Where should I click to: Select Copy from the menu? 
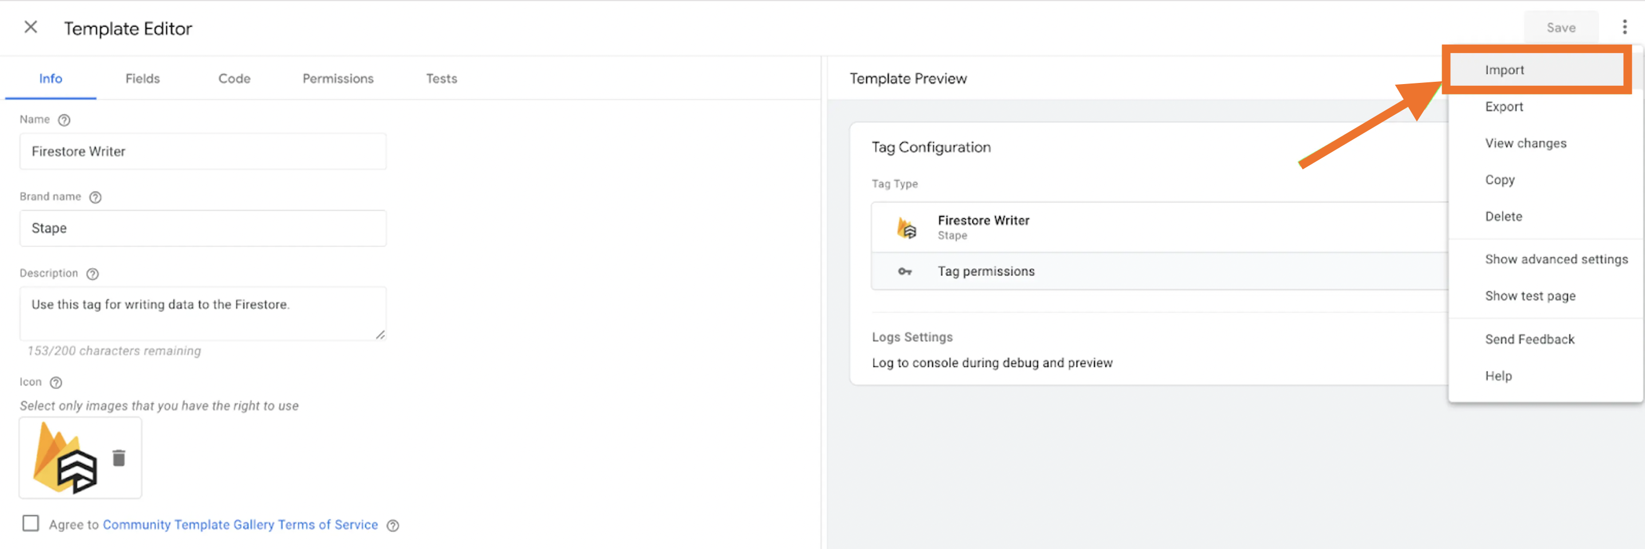(x=1545, y=180)
